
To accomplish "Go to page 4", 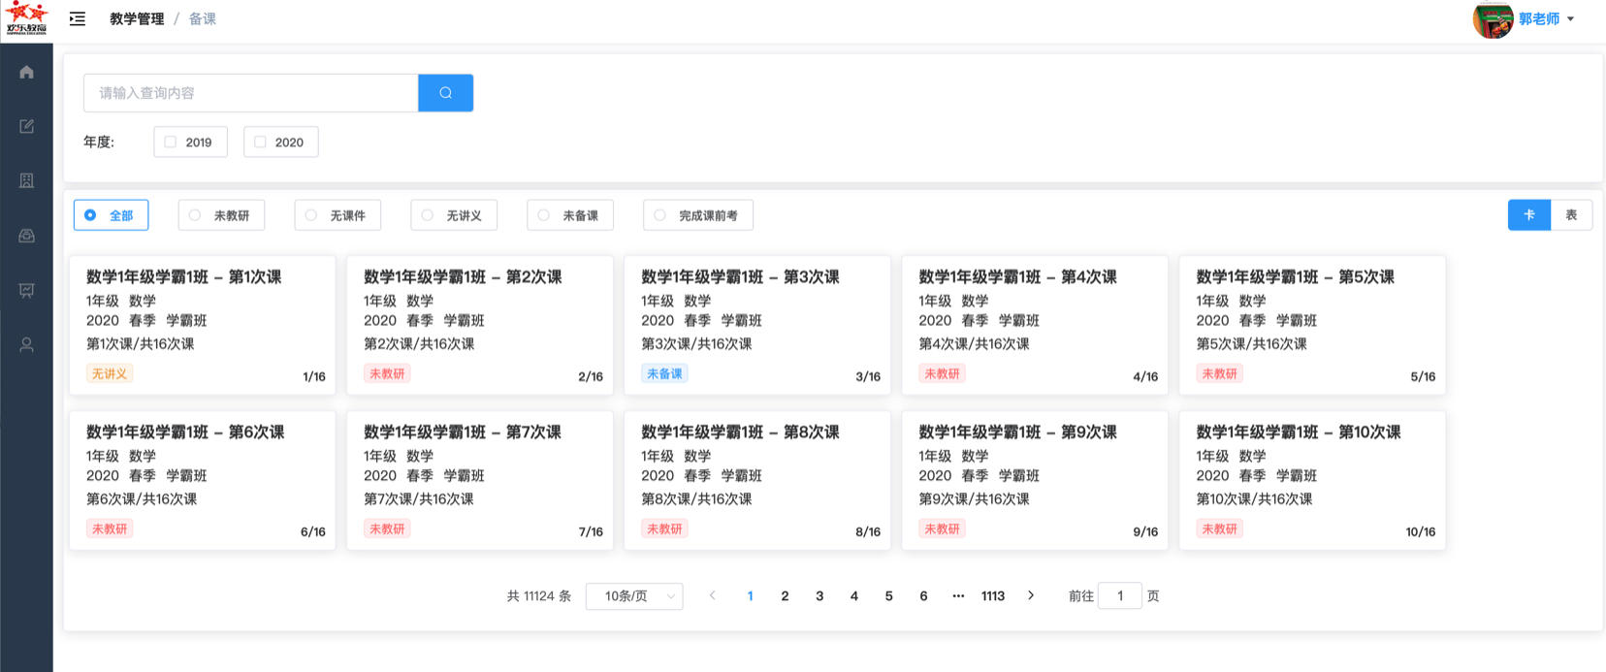I will tap(854, 595).
